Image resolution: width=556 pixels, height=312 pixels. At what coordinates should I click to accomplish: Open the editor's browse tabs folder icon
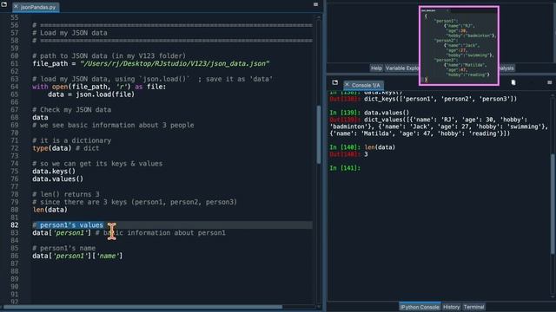[x=3, y=4]
